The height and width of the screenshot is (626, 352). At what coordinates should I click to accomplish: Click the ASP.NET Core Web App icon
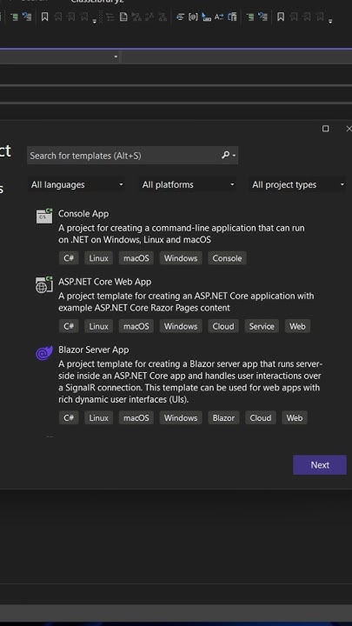point(44,284)
